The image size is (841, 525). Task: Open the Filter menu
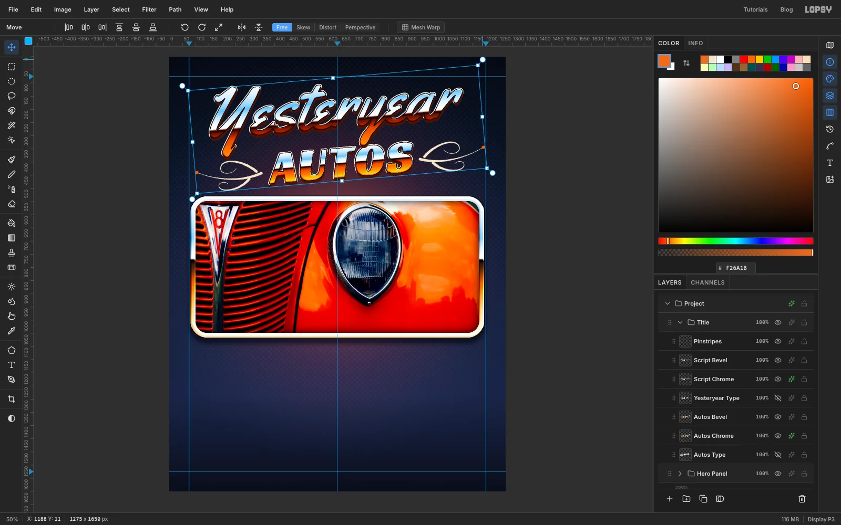(149, 9)
